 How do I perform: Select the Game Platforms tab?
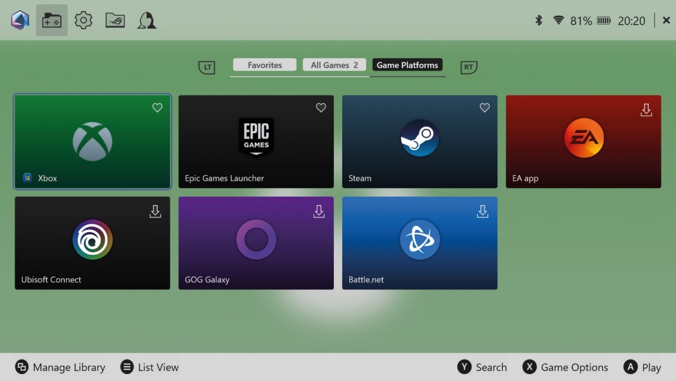click(x=407, y=65)
